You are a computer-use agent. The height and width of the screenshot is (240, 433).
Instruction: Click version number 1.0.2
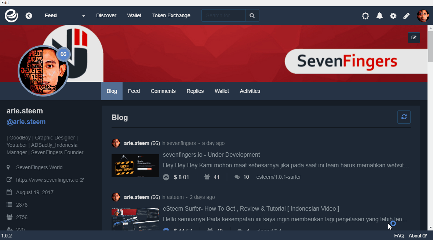click(7, 236)
